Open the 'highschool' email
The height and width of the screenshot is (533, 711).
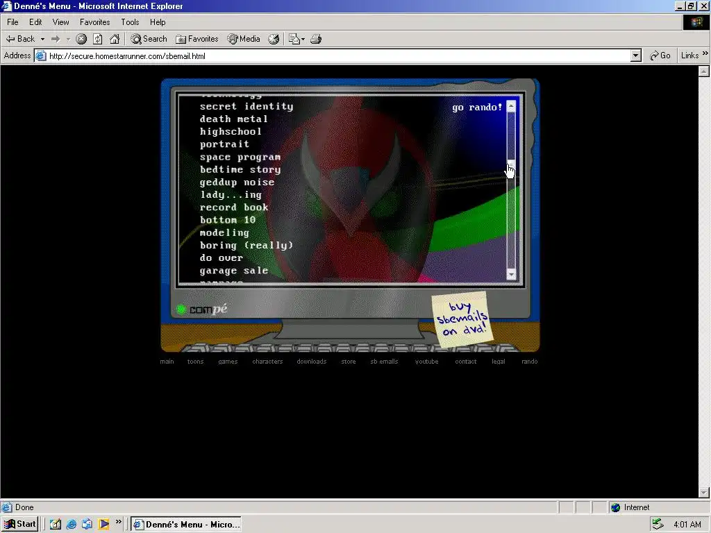(231, 131)
